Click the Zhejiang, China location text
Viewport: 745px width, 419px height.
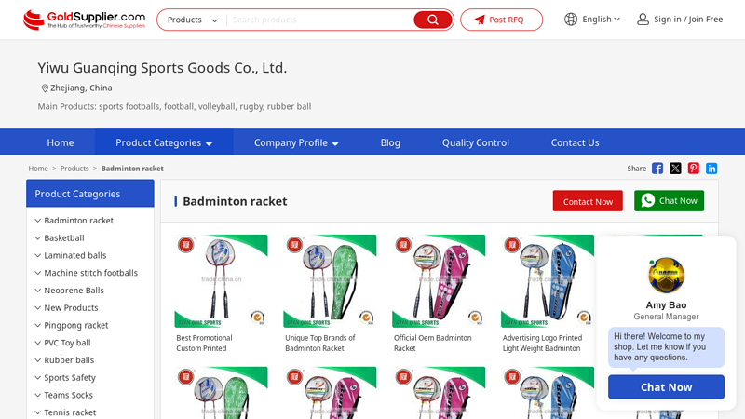[81, 88]
